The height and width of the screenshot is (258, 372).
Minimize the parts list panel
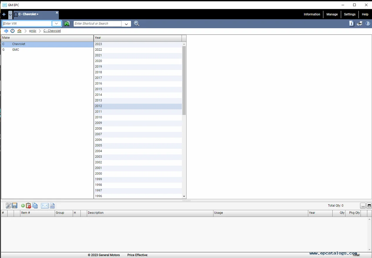[x=363, y=206]
